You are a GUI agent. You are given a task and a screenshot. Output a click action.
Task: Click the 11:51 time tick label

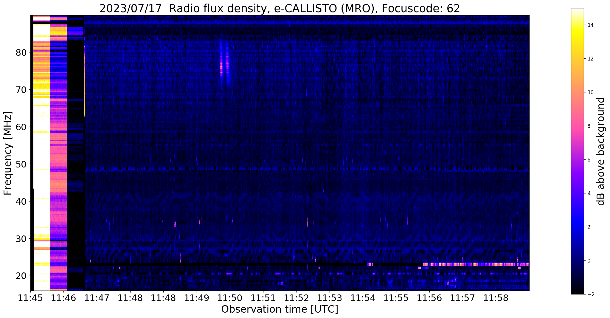tap(263, 298)
